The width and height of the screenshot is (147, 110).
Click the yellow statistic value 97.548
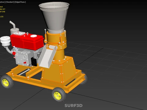pos(2,12)
